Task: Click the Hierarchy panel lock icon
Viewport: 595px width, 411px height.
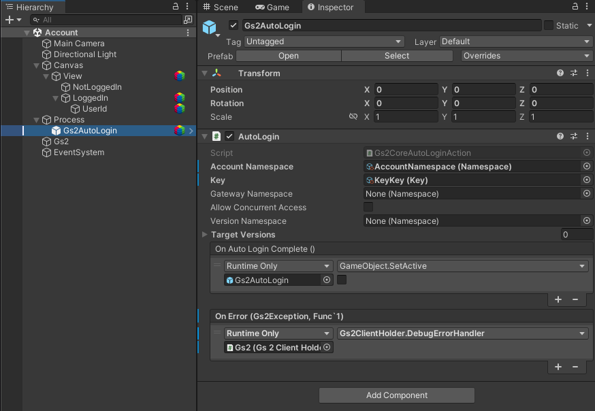Action: point(176,6)
